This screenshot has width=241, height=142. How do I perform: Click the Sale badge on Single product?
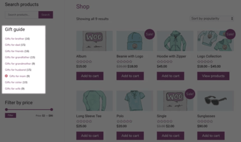click(x=190, y=94)
